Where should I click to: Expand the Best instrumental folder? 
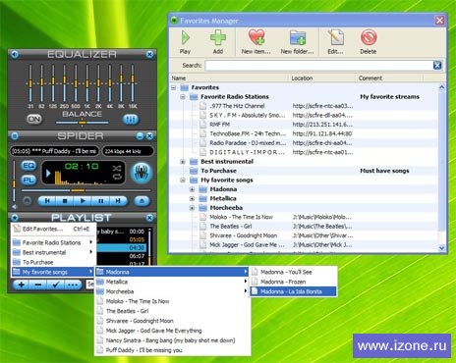(x=183, y=162)
